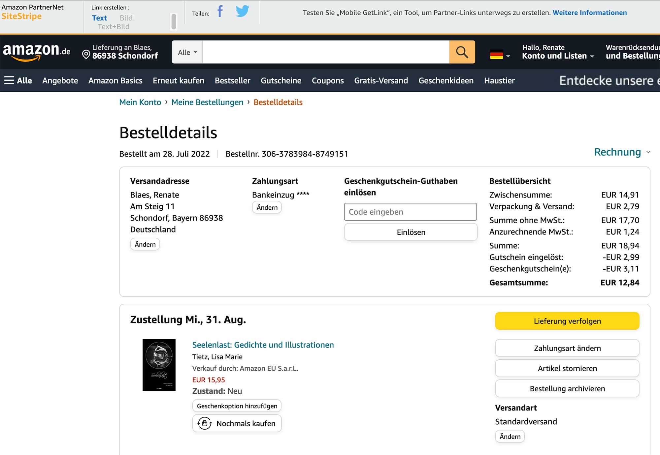Image resolution: width=660 pixels, height=455 pixels.
Task: Select Text link type in SiteStripe
Action: pyautogui.click(x=99, y=18)
